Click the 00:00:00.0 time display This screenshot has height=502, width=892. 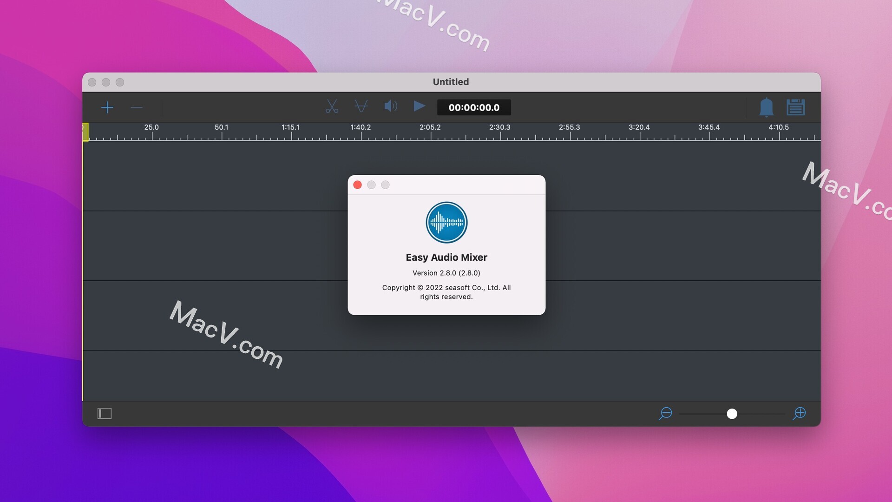pyautogui.click(x=474, y=107)
